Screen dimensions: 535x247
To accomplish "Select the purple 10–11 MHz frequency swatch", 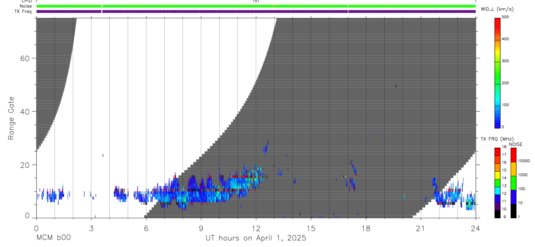I will click(x=498, y=206).
